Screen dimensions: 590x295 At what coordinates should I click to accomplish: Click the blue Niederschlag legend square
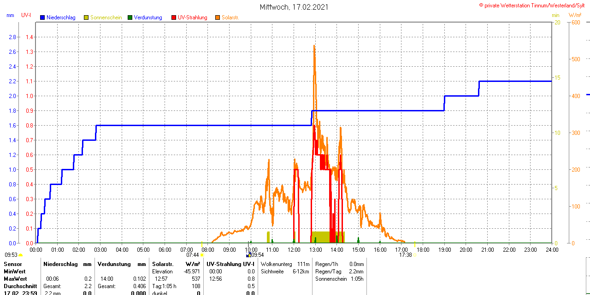tap(42, 17)
